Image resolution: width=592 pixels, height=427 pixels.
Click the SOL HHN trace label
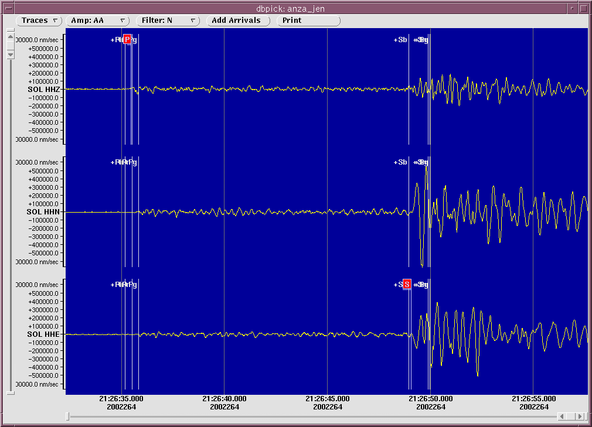43,212
